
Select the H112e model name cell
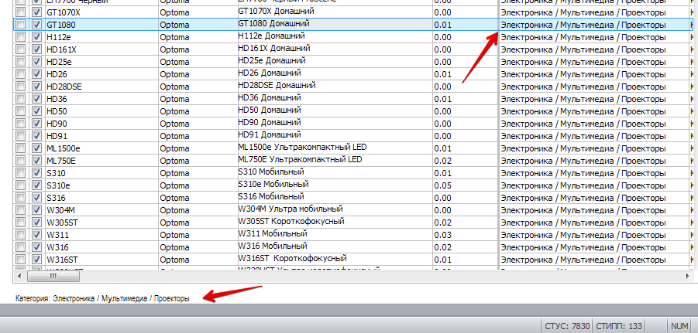(101, 37)
